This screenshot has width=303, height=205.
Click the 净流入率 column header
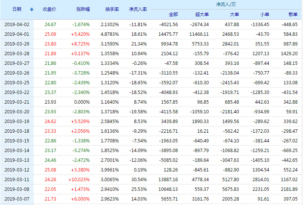tap(137, 9)
